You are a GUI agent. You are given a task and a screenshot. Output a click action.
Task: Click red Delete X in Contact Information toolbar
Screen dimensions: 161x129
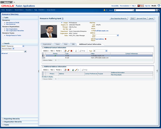pyautogui.click(x=71, y=51)
